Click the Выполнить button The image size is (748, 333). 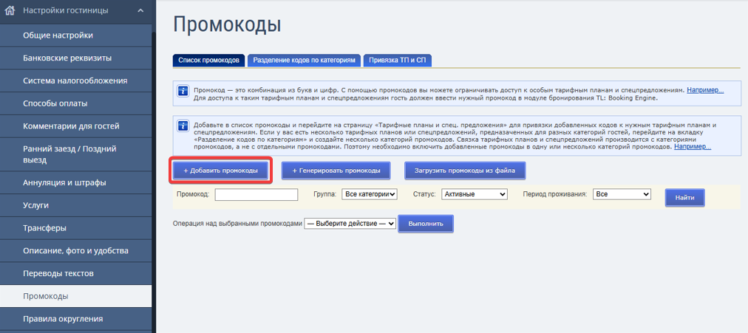426,224
